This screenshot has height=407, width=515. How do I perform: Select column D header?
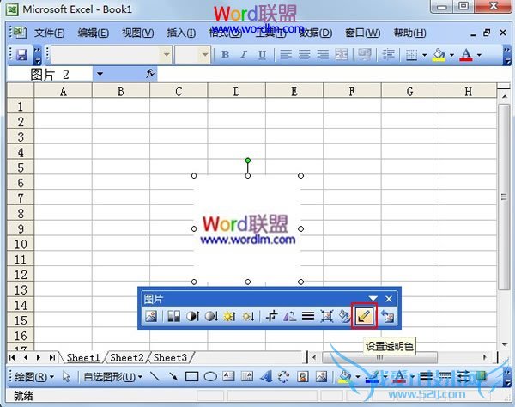[x=237, y=91]
